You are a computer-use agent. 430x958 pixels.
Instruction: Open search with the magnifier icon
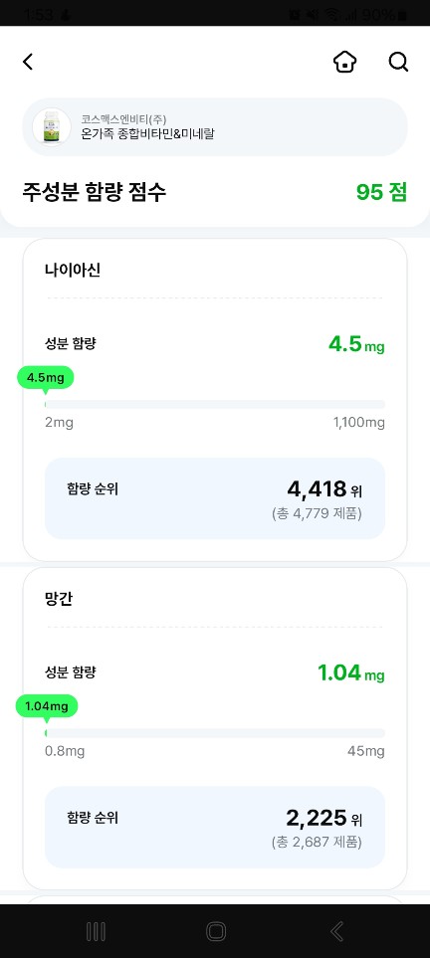coord(398,62)
